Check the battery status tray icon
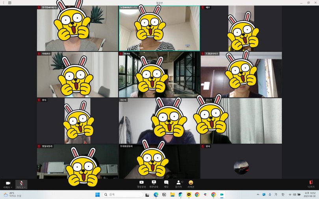The image size is (319, 199). click(299, 195)
